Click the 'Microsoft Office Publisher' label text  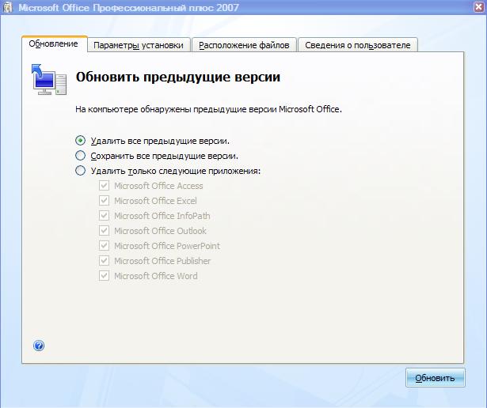tap(162, 261)
